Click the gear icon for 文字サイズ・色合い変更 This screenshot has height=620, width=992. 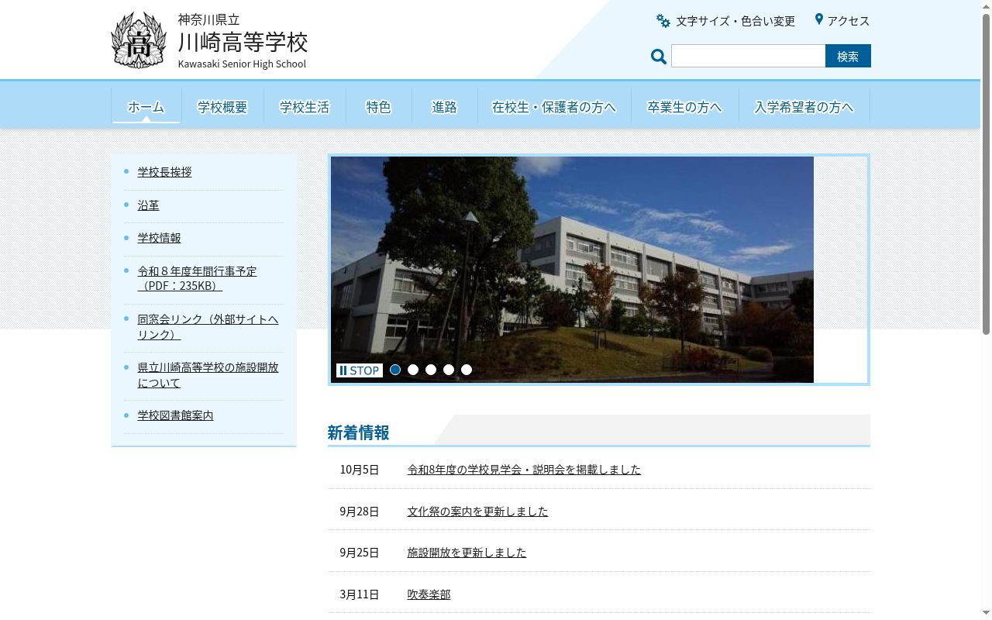[663, 21]
